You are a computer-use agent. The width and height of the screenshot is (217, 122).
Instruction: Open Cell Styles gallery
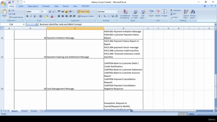click(x=142, y=14)
